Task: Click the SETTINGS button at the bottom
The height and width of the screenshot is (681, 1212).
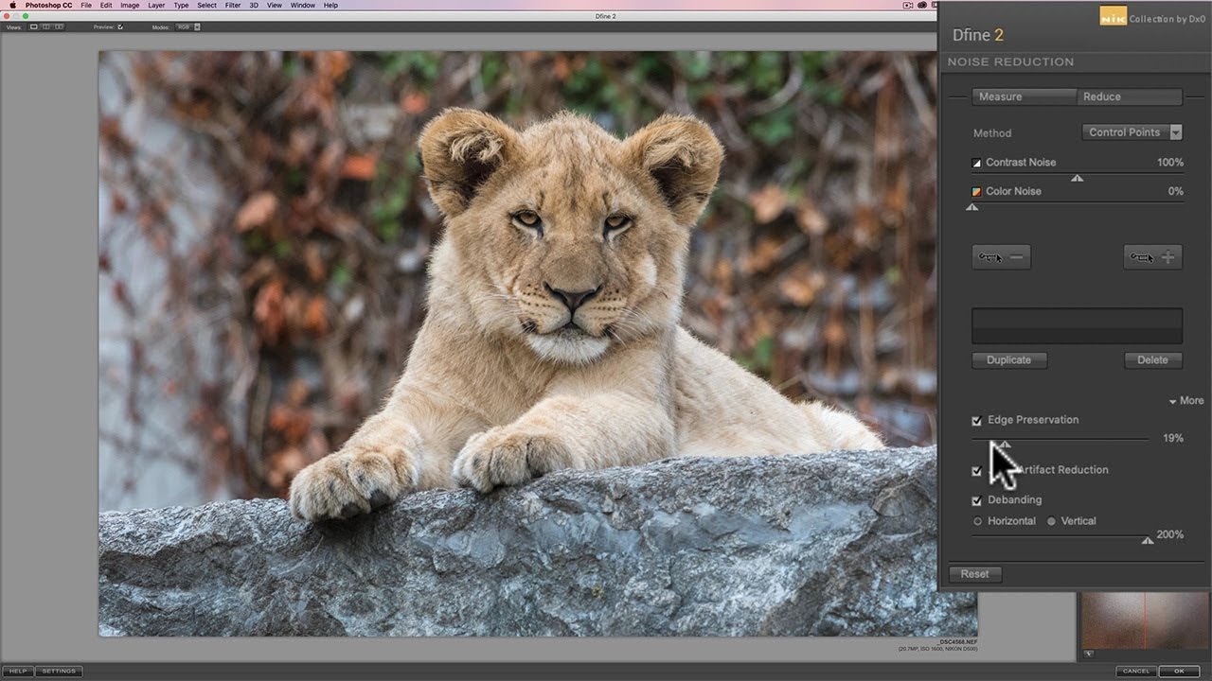Action: pos(59,672)
